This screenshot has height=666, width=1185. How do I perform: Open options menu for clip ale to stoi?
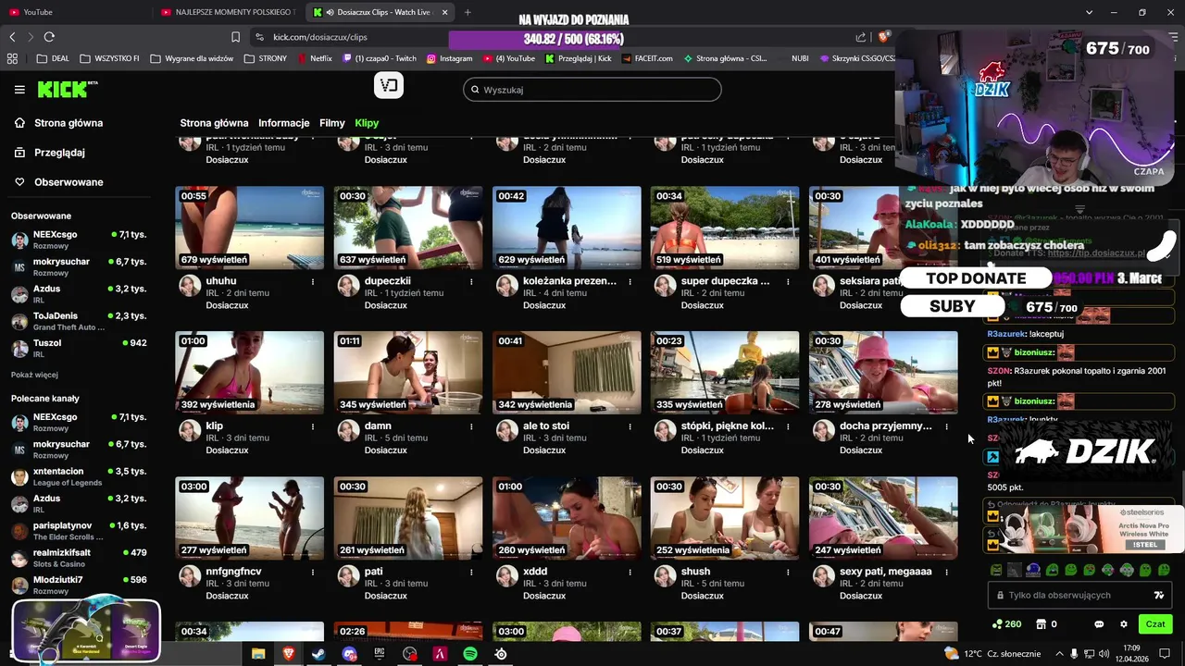630,426
